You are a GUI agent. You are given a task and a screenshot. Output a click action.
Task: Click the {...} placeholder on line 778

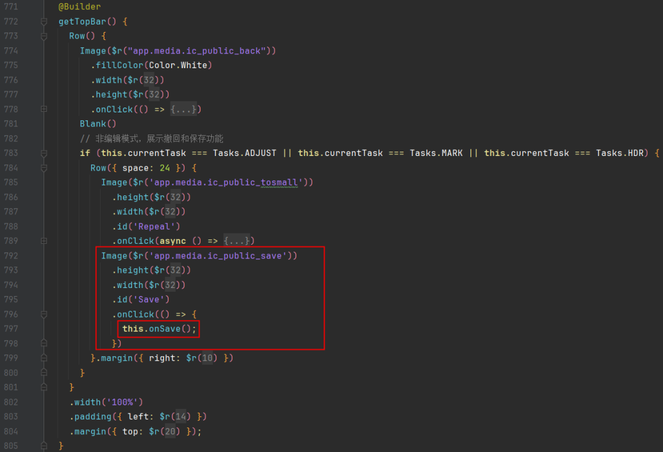click(183, 109)
